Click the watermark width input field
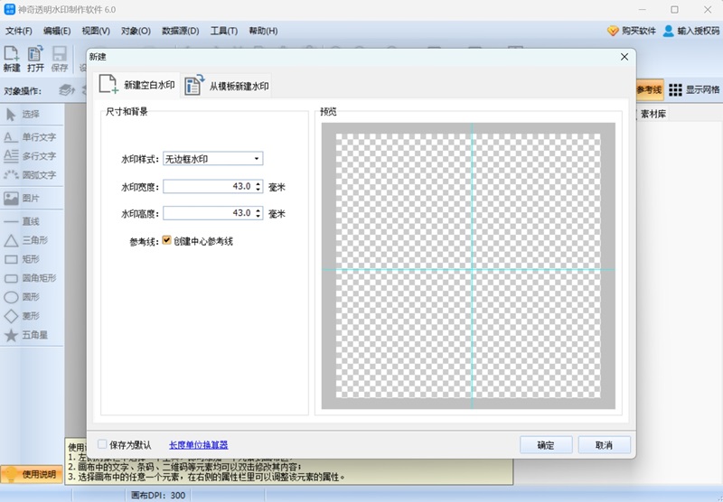Screen dimensions: 723x502 (207, 187)
